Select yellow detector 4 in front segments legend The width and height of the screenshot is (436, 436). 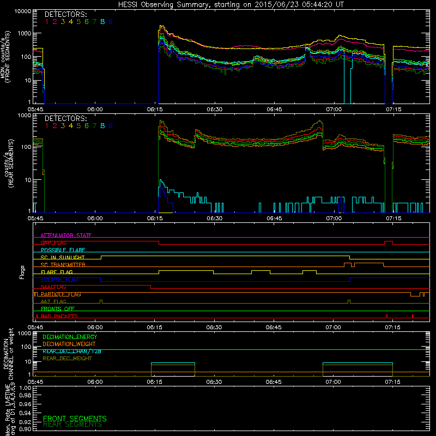click(71, 21)
